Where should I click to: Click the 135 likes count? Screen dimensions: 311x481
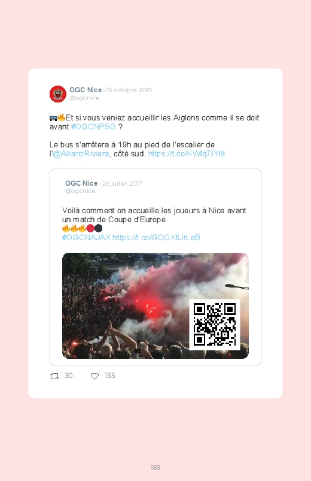coord(109,376)
